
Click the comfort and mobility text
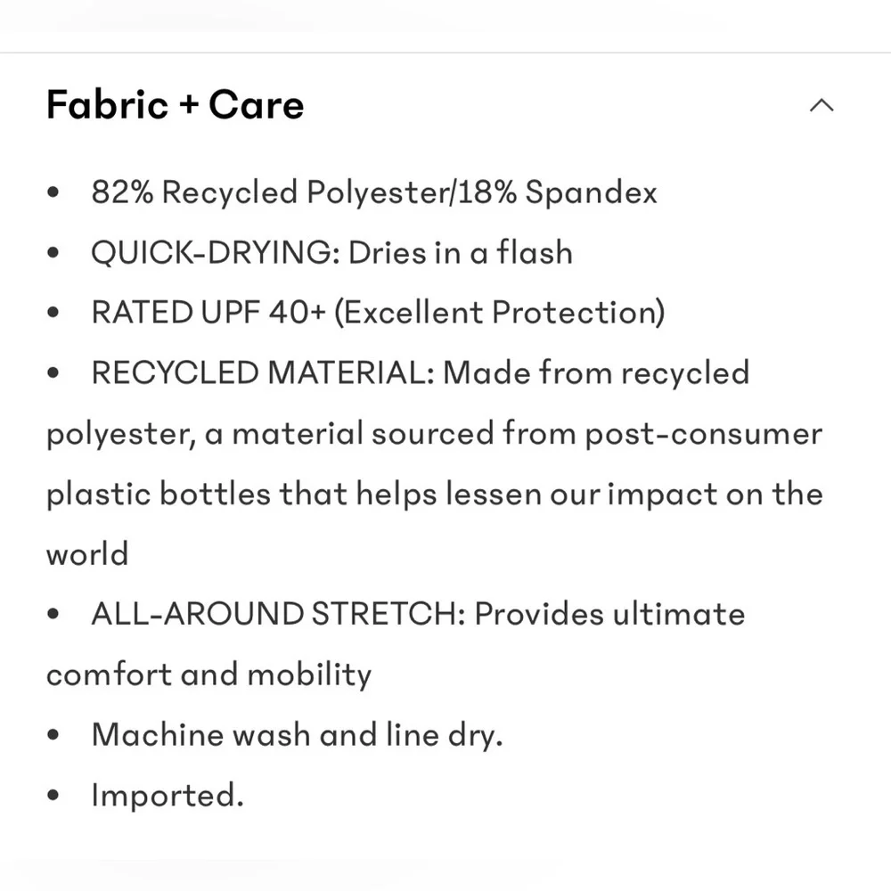pos(208,674)
